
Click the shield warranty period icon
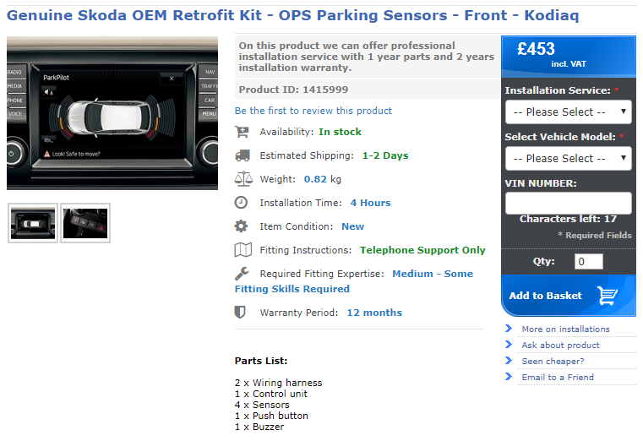(240, 313)
